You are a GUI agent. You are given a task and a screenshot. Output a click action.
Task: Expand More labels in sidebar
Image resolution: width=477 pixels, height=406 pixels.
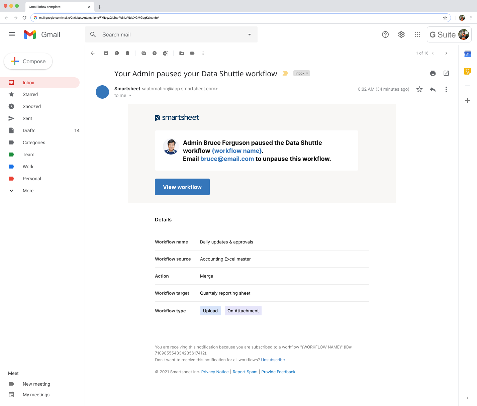coord(28,191)
